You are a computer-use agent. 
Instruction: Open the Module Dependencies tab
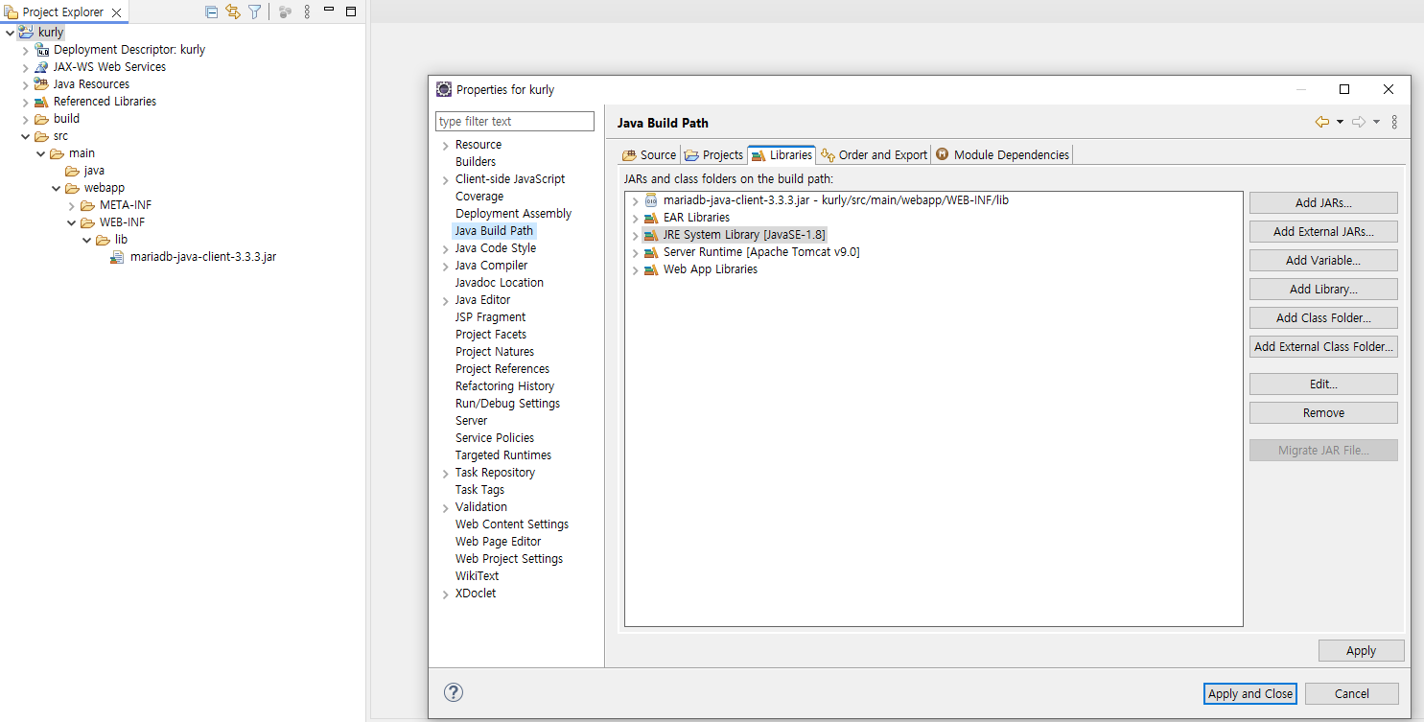[1002, 154]
